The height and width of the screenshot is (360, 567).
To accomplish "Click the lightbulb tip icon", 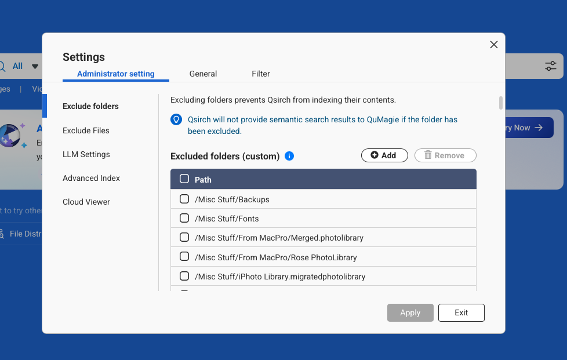I will (176, 119).
